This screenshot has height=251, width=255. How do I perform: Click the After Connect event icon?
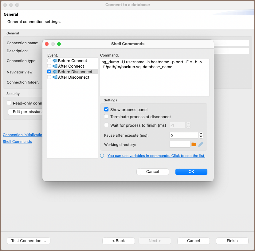coord(55,66)
